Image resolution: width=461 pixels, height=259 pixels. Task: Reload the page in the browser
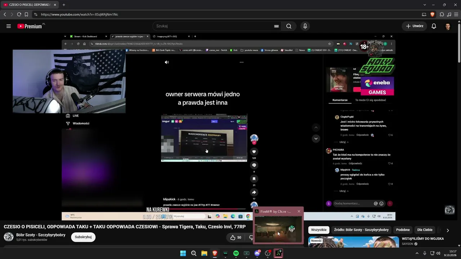pyautogui.click(x=19, y=14)
